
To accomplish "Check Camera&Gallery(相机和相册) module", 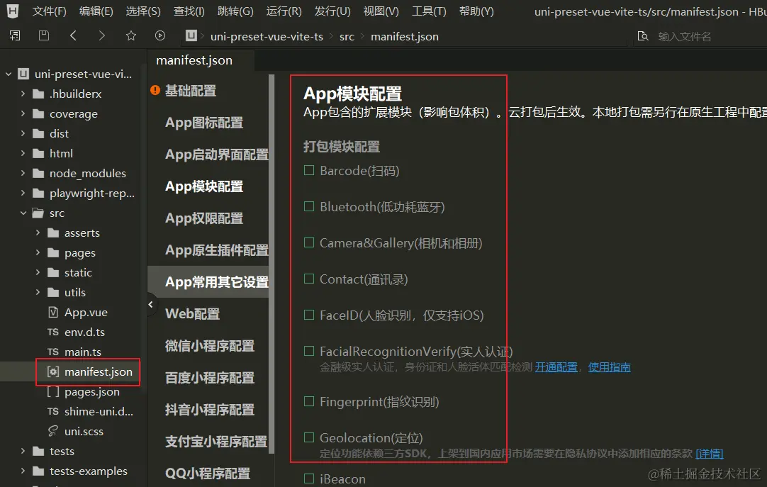I will [x=308, y=242].
